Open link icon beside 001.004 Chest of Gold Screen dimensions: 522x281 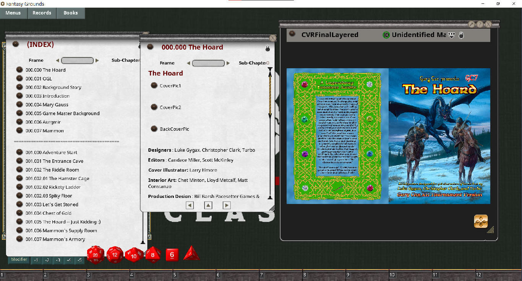tap(19, 213)
